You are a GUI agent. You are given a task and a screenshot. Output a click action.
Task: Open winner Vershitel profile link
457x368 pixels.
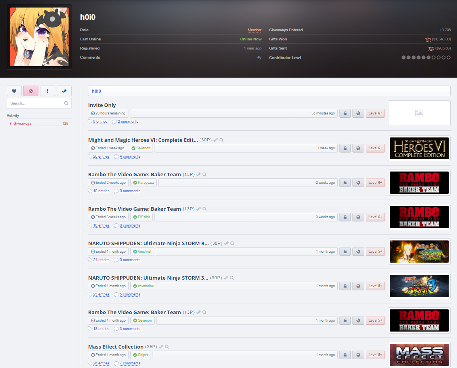point(145,252)
